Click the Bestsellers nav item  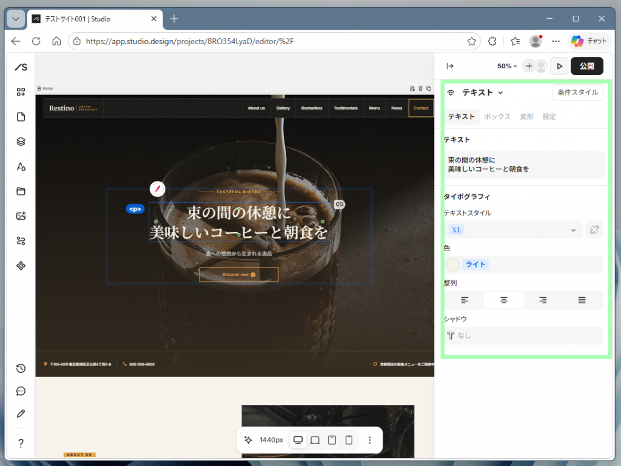pyautogui.click(x=312, y=108)
